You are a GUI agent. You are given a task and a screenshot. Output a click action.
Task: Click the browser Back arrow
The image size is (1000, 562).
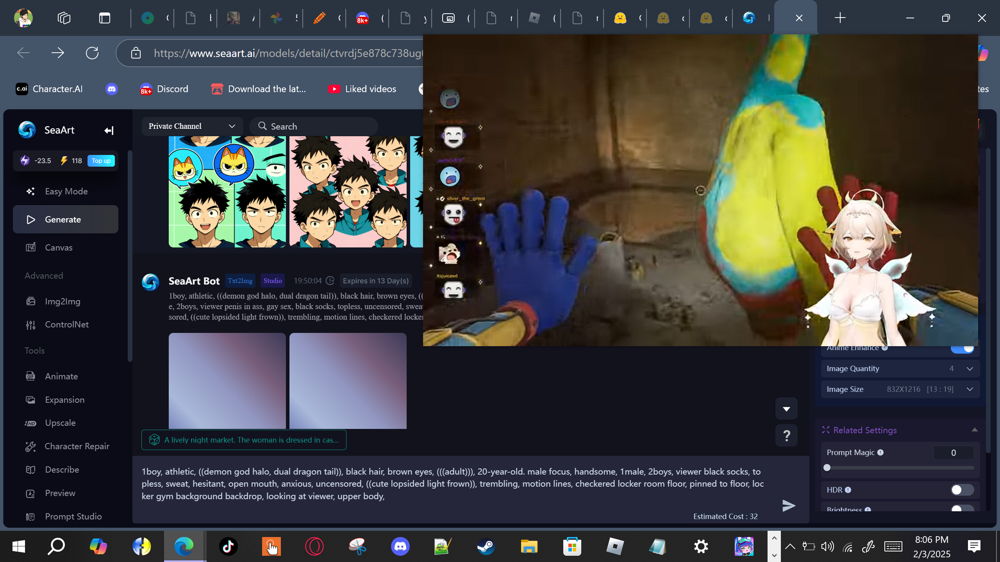(x=23, y=53)
